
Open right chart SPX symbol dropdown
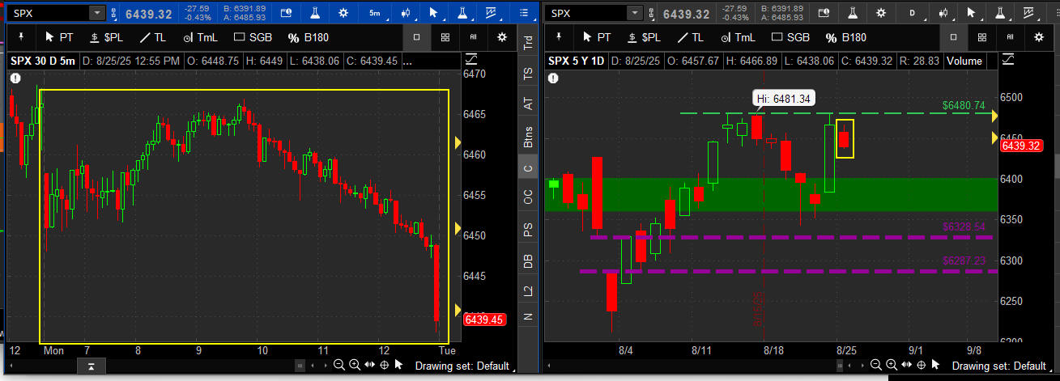pyautogui.click(x=636, y=13)
